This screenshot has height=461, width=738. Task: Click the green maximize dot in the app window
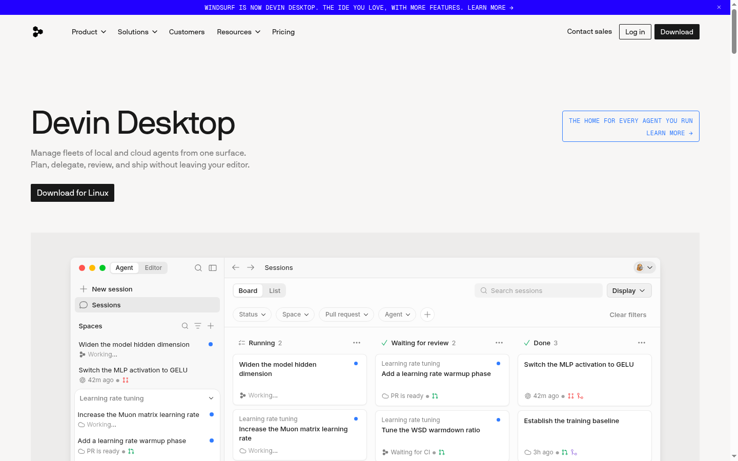102,268
